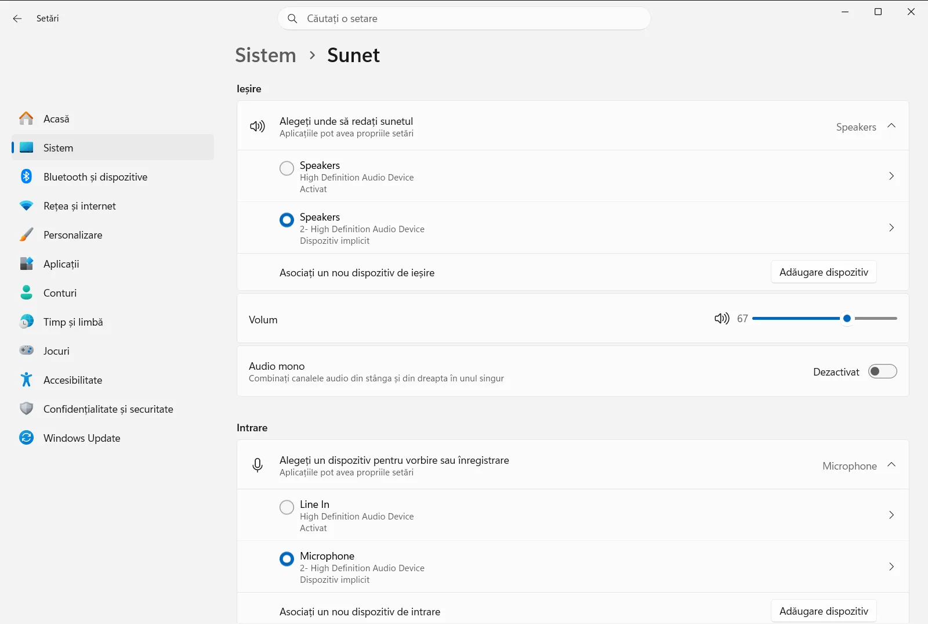Click the output speaker icon in Ieșire

tap(258, 127)
